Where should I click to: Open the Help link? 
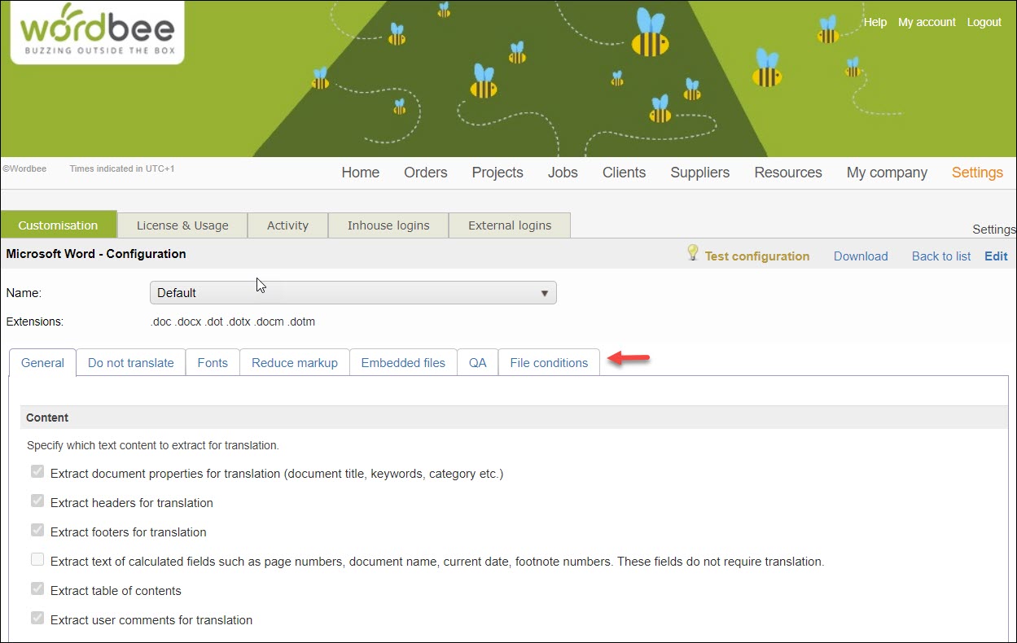coord(875,22)
